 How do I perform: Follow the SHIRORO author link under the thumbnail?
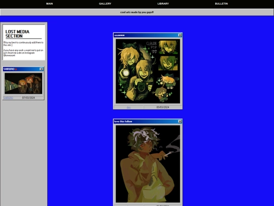point(9,98)
